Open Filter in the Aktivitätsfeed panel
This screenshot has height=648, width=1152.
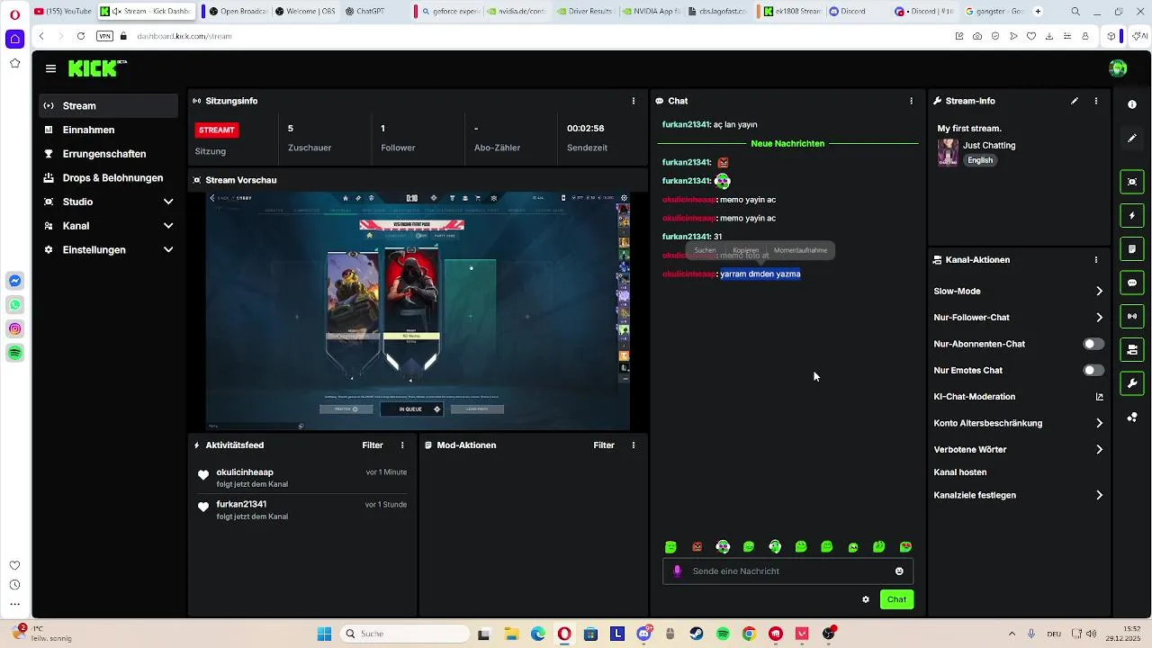[373, 445]
